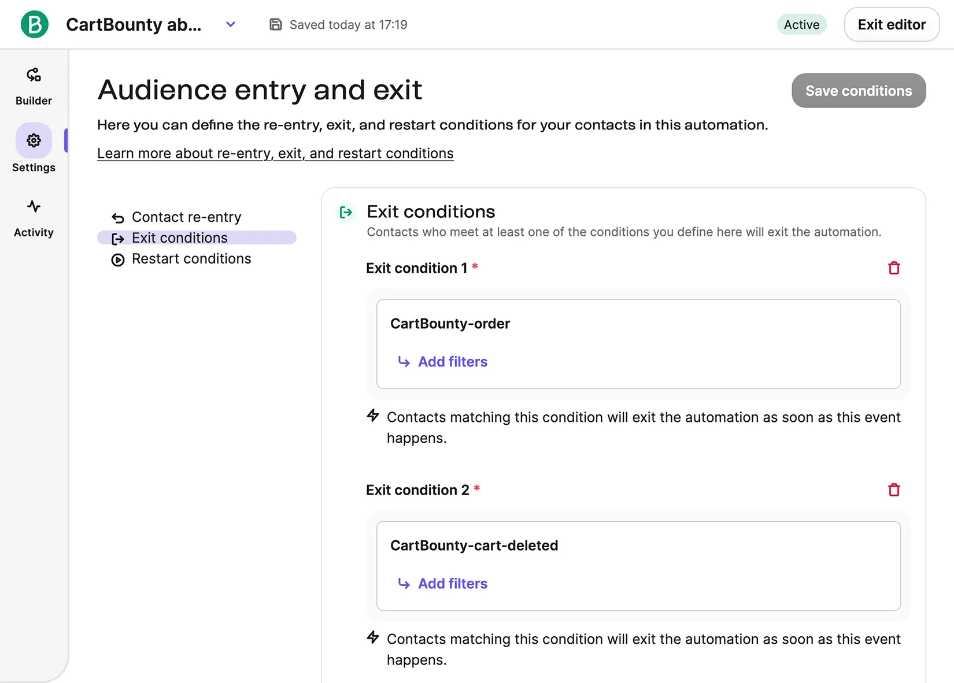Expand the CartBounty automation name dropdown
The image size is (954, 683).
click(x=231, y=24)
